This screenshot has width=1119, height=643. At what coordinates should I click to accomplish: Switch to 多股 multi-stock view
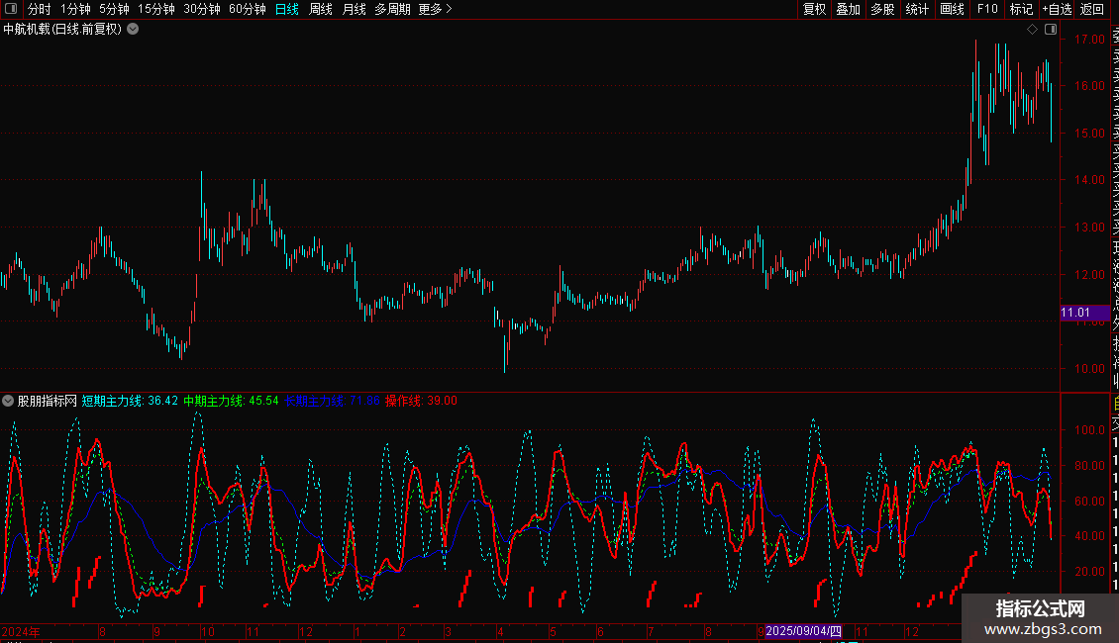coord(882,9)
